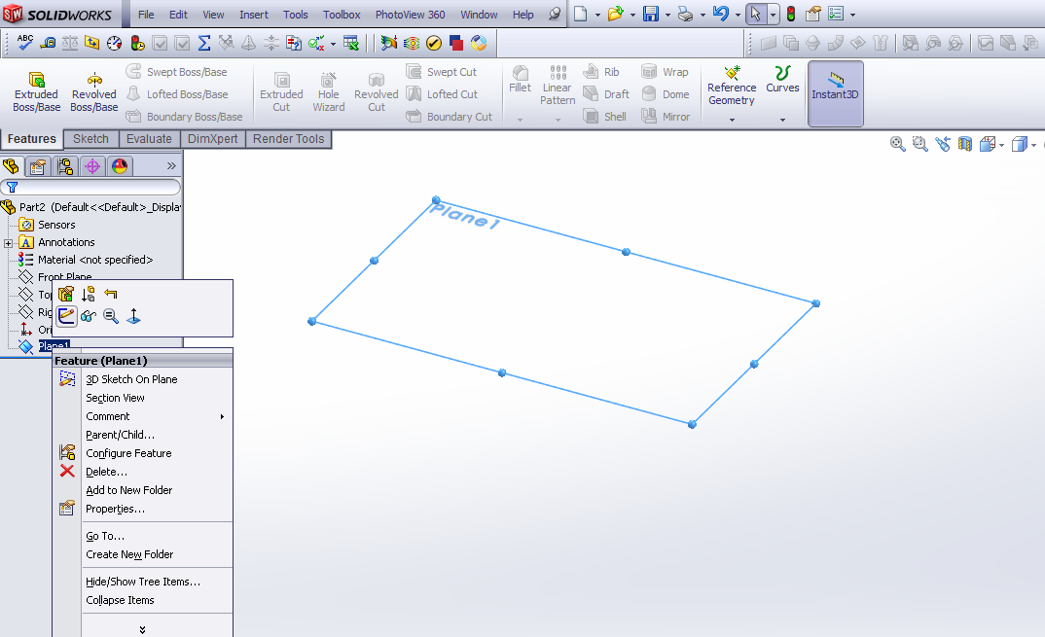Click the Extruded Cut tool

281,92
